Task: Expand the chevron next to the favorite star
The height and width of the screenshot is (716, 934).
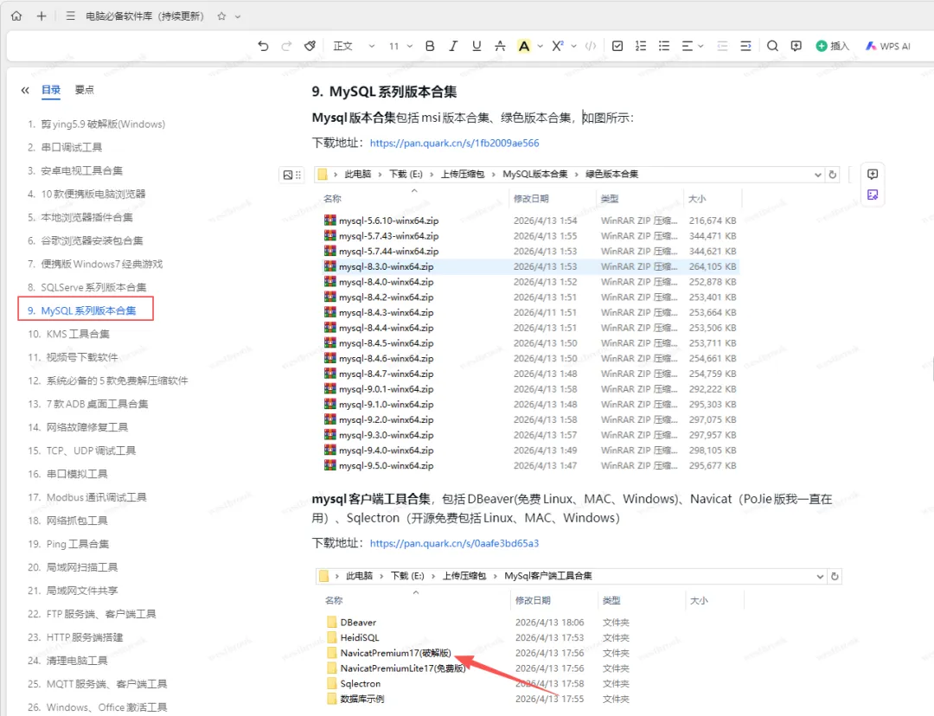Action: [238, 16]
